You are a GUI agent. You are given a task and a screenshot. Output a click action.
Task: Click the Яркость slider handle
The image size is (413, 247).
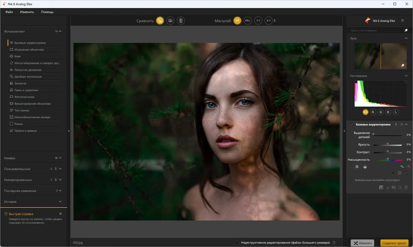(x=388, y=144)
